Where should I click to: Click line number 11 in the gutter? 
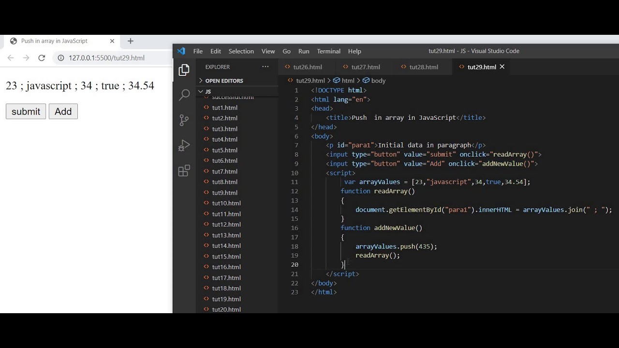[295, 182]
